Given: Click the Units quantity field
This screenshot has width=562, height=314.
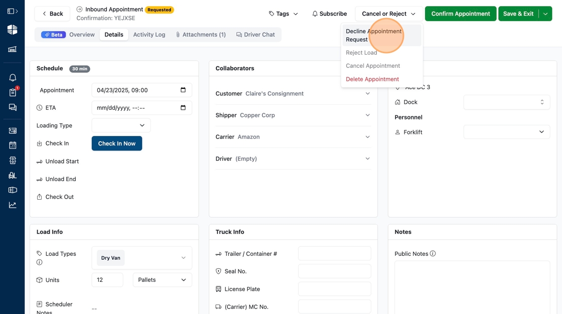Looking at the screenshot, I should (107, 280).
